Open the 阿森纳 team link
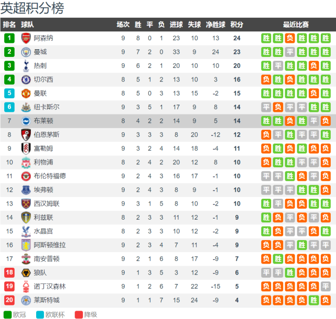The width and height of the screenshot is (336, 319). pyautogui.click(x=43, y=38)
